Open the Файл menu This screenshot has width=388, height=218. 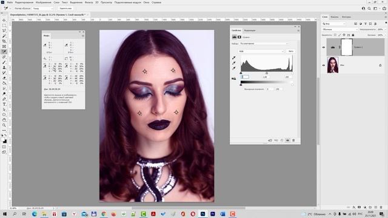tap(10, 2)
